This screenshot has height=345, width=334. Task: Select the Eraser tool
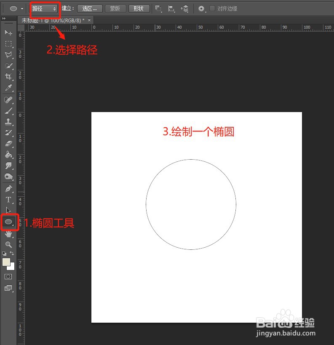click(8, 144)
